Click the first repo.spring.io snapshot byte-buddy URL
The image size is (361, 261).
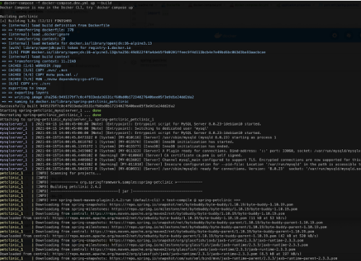[x=201, y=205]
